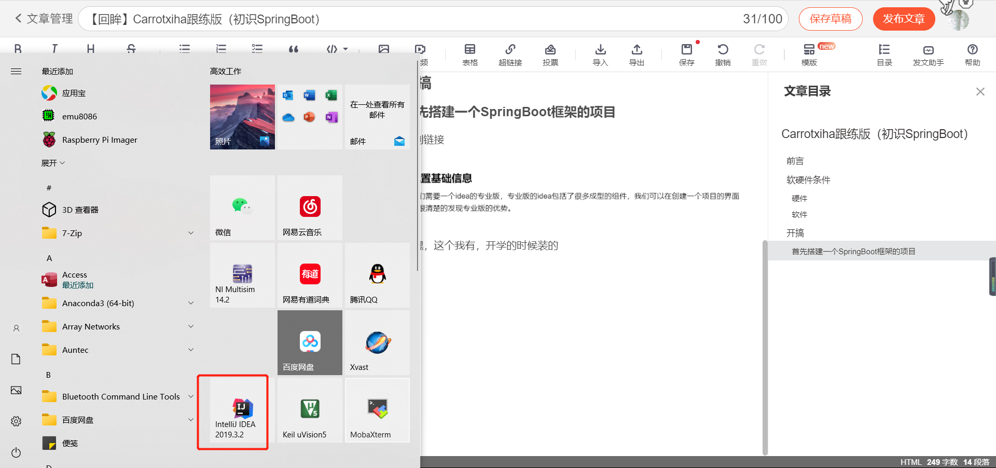Expand the 7-Zip folder
Viewport: 996px width, 468px height.
[x=118, y=233]
